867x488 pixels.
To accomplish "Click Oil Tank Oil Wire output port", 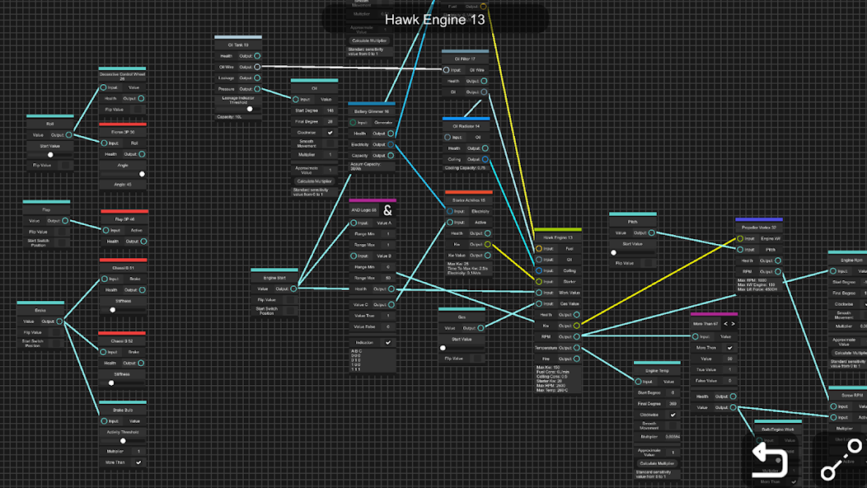I will point(257,67).
